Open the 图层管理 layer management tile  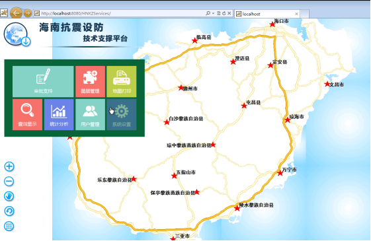point(90,81)
